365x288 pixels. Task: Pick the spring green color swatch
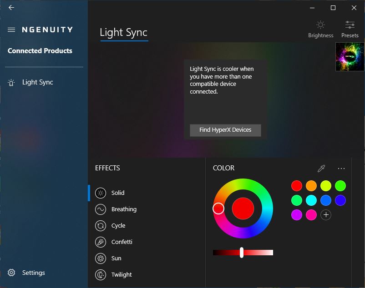click(x=297, y=200)
